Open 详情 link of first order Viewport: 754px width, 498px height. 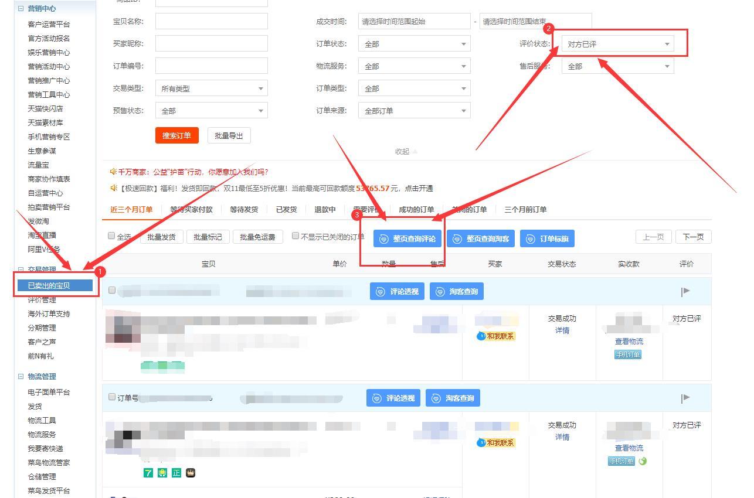click(x=562, y=330)
